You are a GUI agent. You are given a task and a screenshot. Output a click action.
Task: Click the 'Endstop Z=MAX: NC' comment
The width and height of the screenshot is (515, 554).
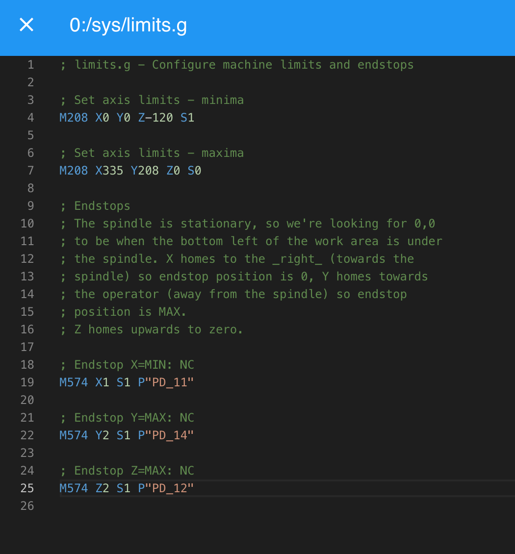click(x=127, y=471)
